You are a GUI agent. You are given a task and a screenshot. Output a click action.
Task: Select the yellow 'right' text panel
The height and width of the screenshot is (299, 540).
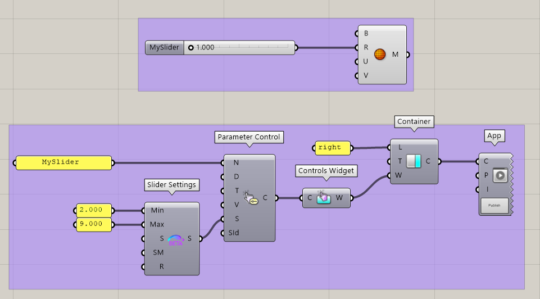(x=333, y=148)
